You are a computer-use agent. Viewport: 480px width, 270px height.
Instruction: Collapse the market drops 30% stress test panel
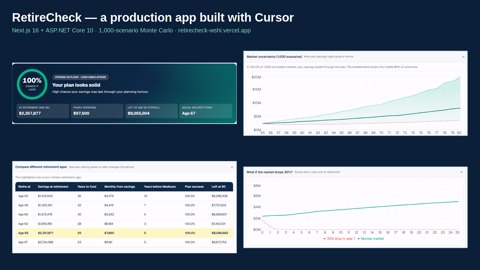point(461,172)
